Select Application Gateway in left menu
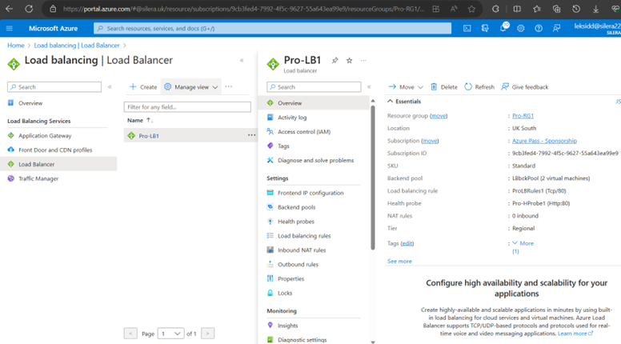The height and width of the screenshot is (344, 621). (45, 136)
